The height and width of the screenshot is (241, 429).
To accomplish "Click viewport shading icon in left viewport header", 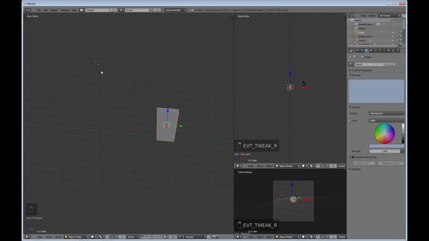I will [94, 237].
